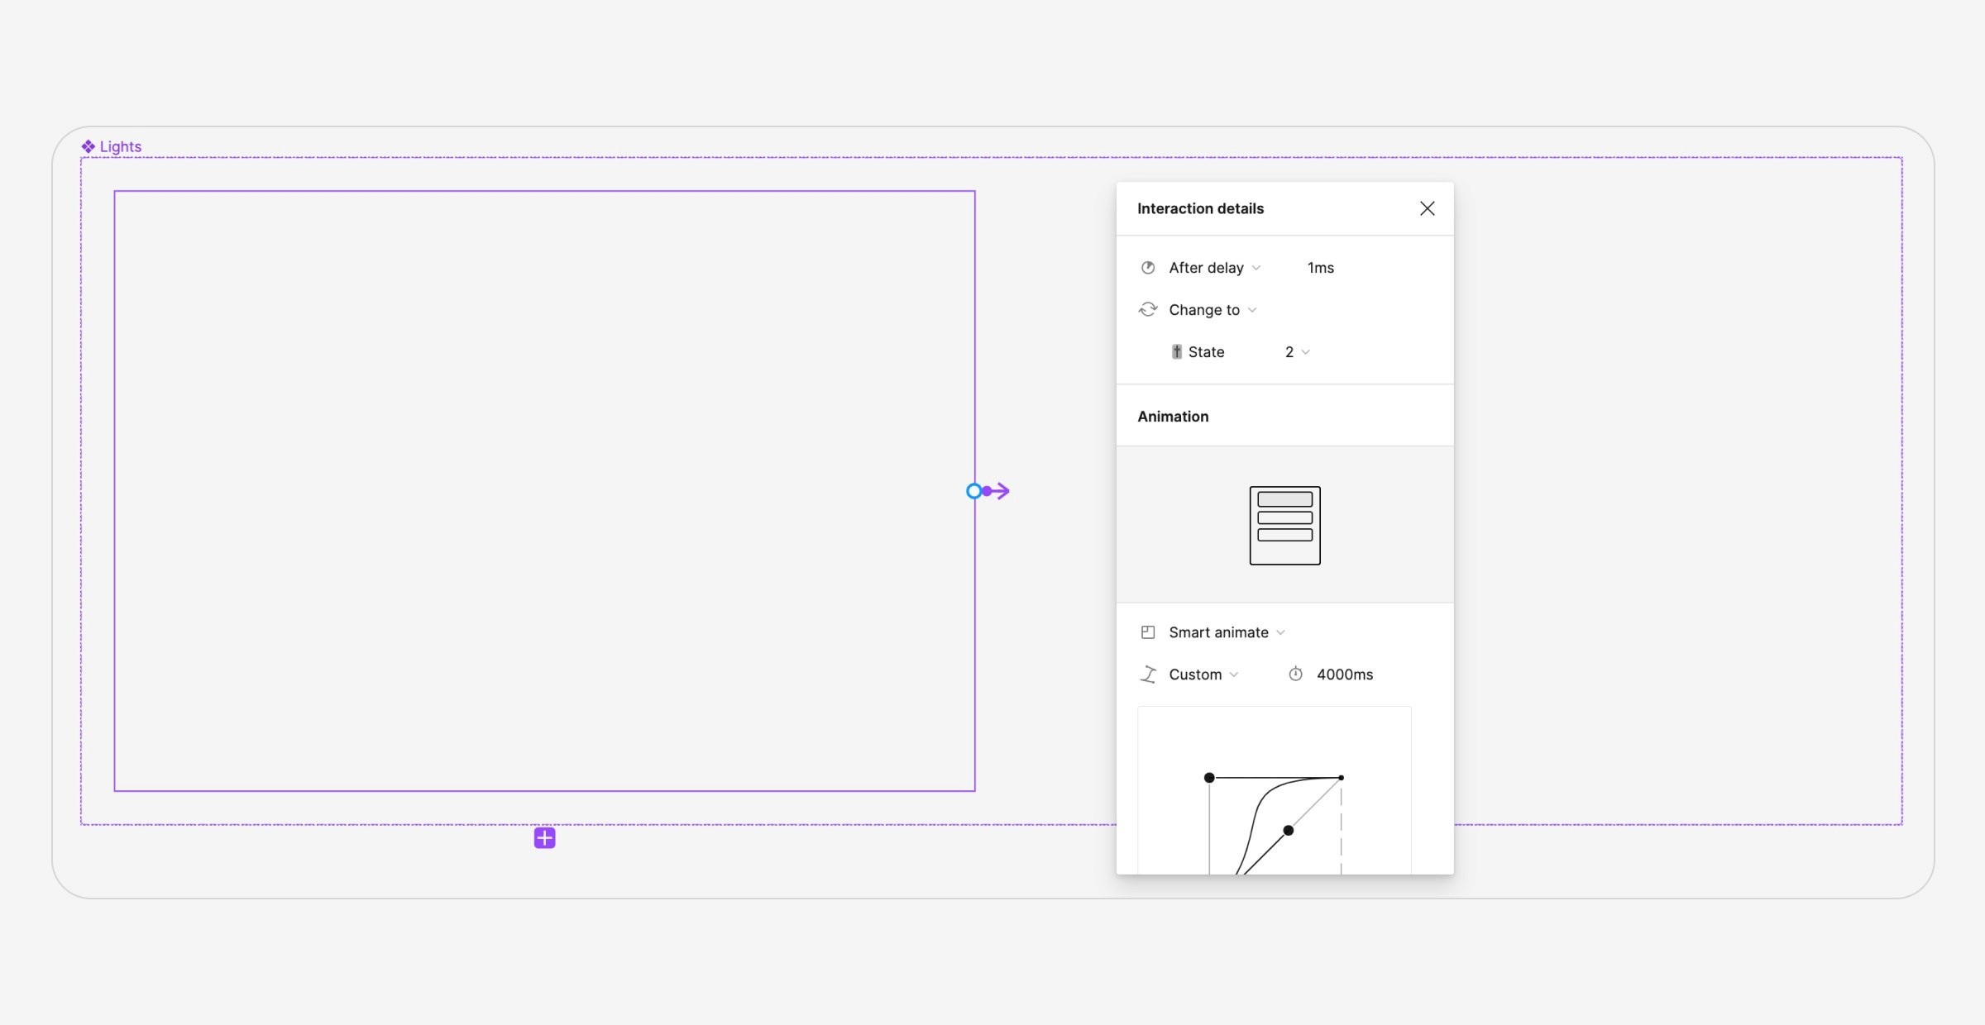This screenshot has height=1025, width=1985.
Task: Click the purple add variant plus button
Action: (544, 838)
